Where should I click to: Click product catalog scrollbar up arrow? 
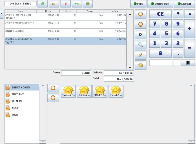point(191,85)
